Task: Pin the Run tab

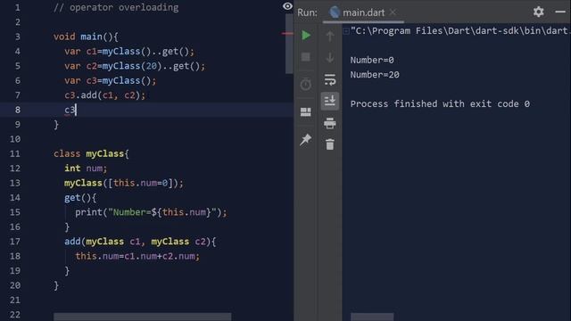Action: coord(306,139)
